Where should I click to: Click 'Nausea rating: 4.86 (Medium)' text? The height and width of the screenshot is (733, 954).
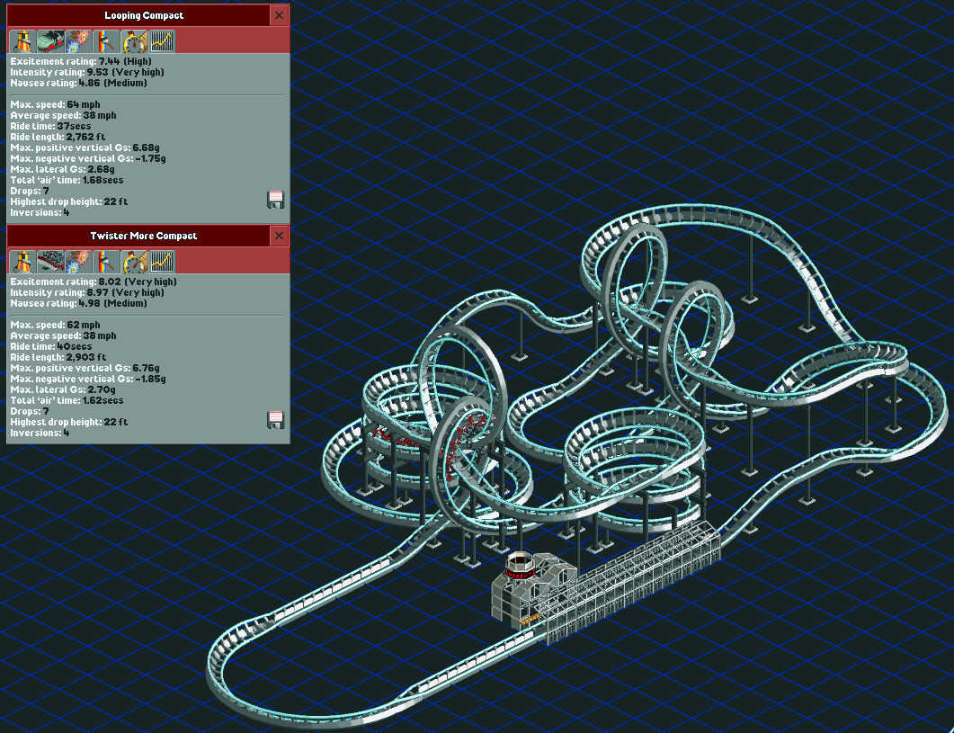pyautogui.click(x=78, y=84)
